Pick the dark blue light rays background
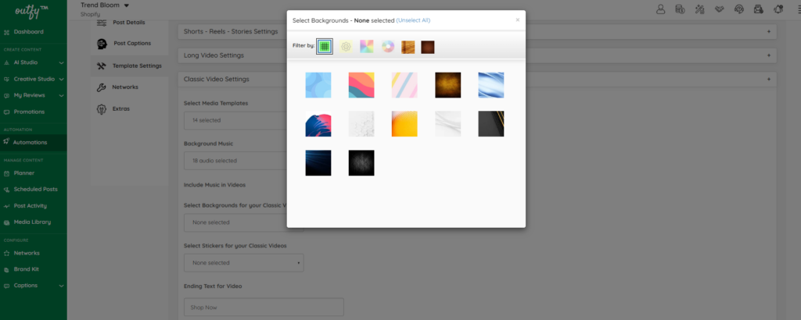The height and width of the screenshot is (320, 801). (x=318, y=163)
